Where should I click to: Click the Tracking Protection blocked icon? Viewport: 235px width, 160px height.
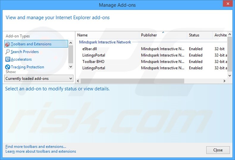[x=8, y=67]
